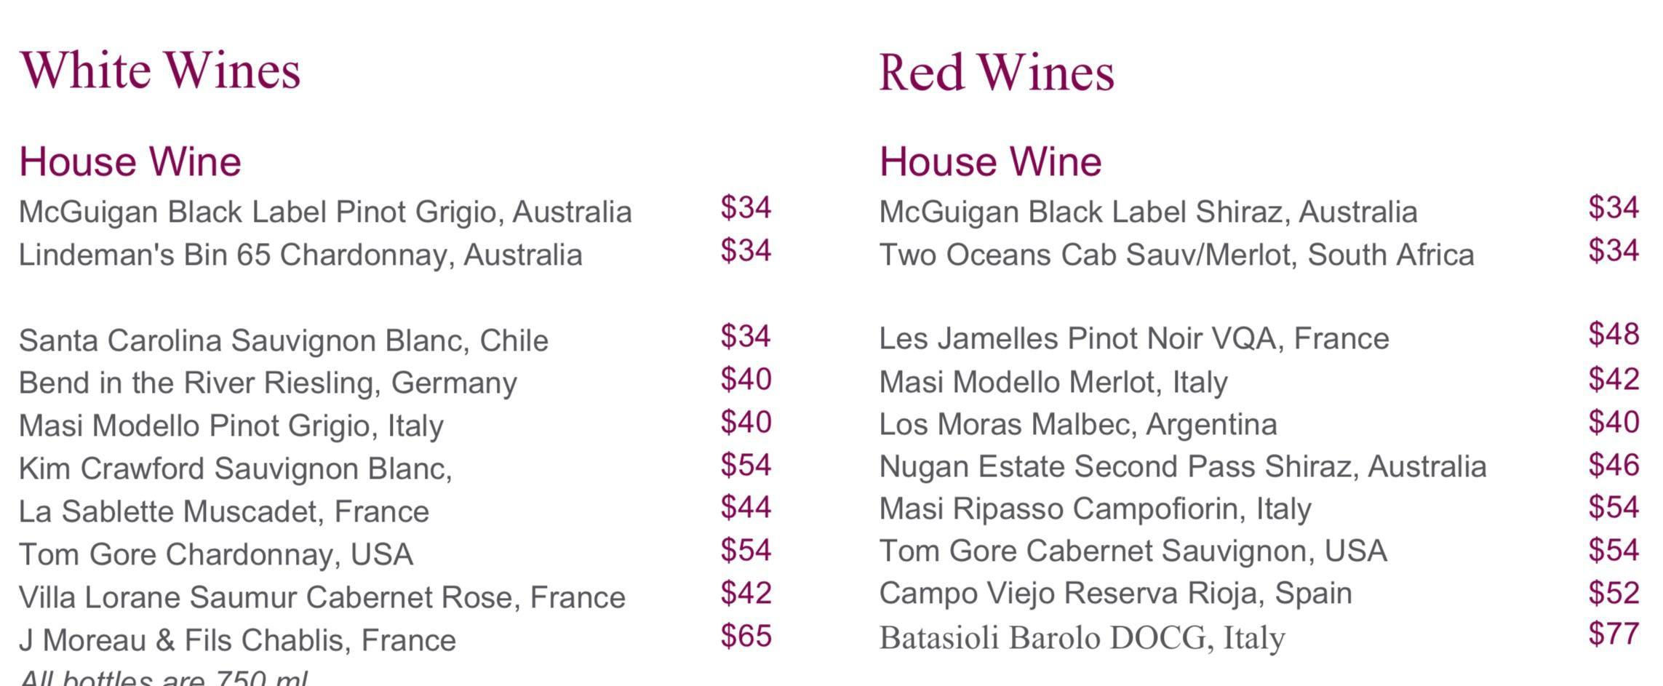Click Kim Crawford Sauvignon Blanc text
Image resolution: width=1663 pixels, height=686 pixels.
pos(236,468)
